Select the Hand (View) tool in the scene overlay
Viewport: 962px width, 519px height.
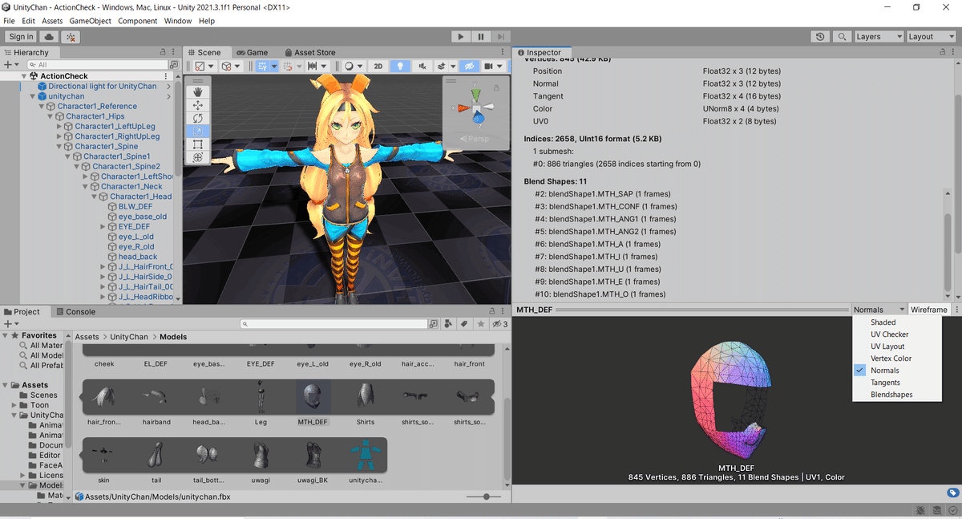click(198, 91)
